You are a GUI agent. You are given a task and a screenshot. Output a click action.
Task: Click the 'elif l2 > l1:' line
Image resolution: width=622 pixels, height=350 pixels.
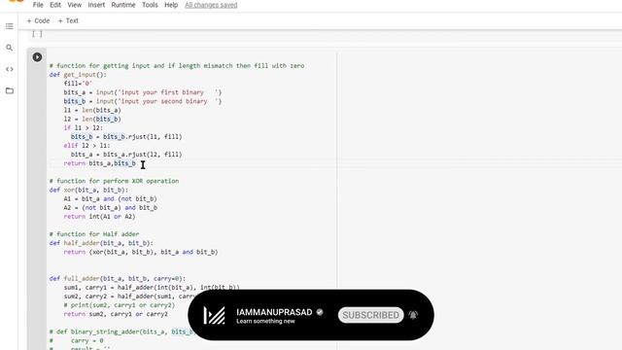click(x=86, y=145)
